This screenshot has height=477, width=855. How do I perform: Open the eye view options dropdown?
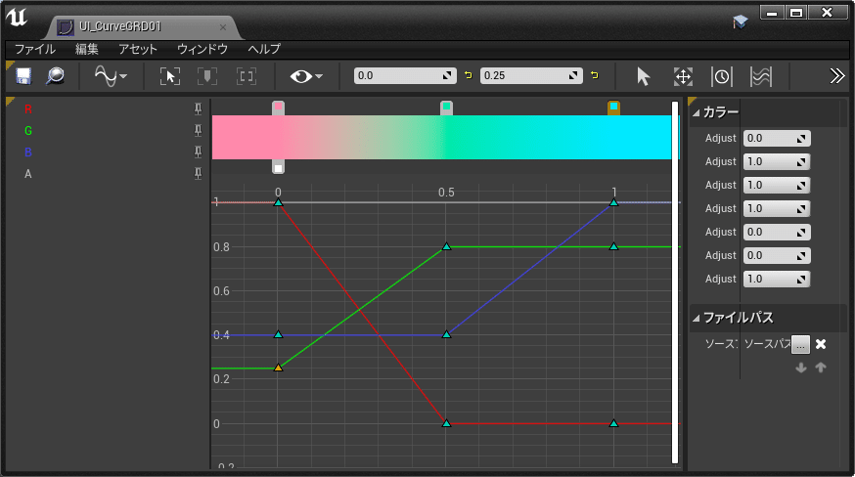tap(306, 76)
